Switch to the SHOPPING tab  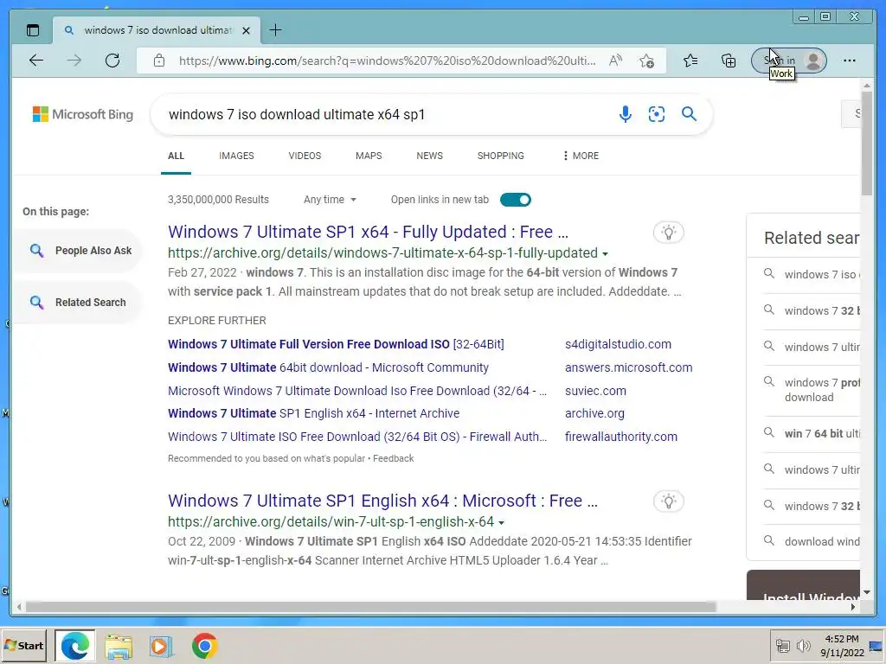click(x=501, y=156)
